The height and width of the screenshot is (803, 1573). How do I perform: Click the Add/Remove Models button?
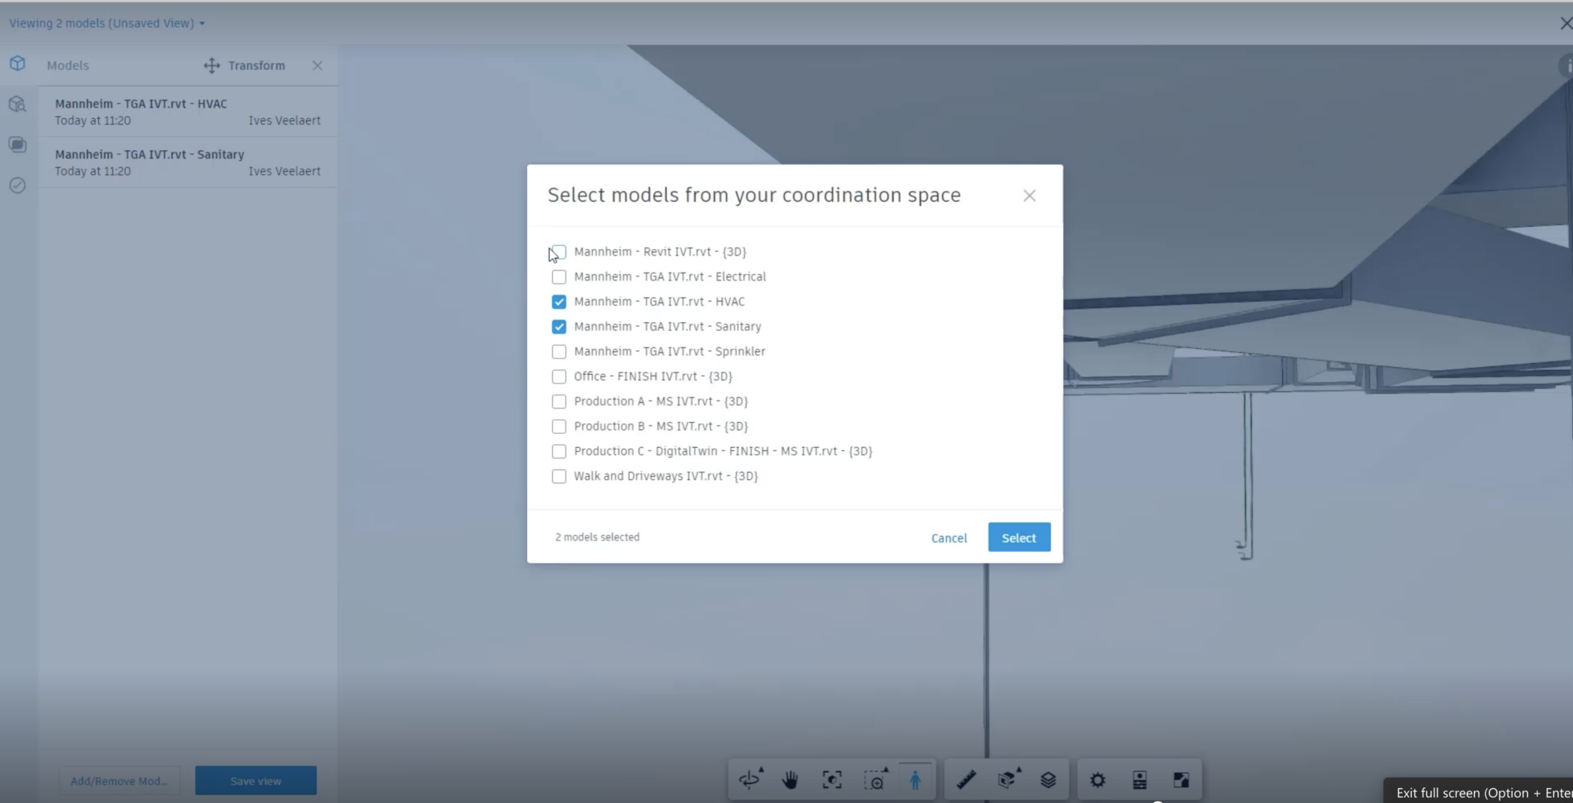tap(119, 781)
